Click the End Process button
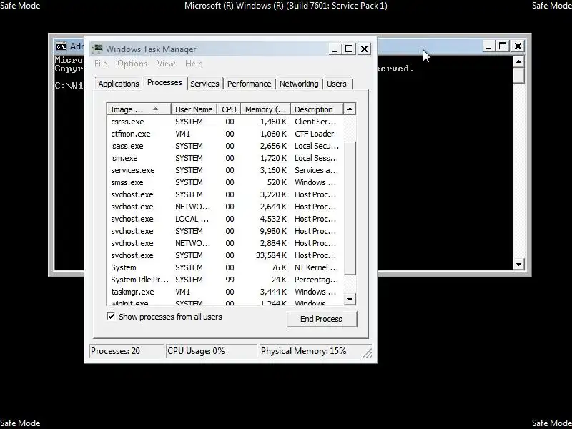Screen dimensions: 572x429 pos(321,319)
